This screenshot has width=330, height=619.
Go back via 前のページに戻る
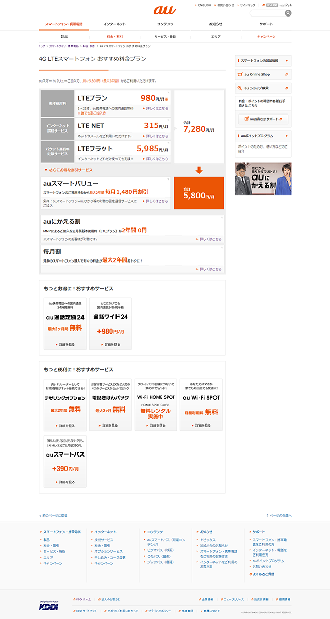click(x=53, y=515)
